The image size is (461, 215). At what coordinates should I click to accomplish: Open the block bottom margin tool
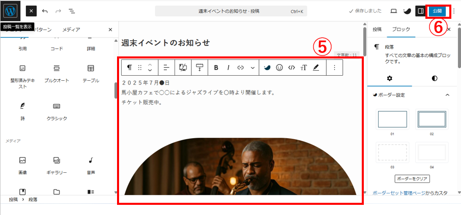point(199,68)
